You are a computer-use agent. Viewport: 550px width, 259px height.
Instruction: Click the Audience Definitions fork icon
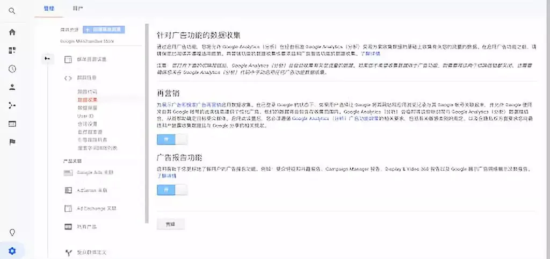(68, 253)
